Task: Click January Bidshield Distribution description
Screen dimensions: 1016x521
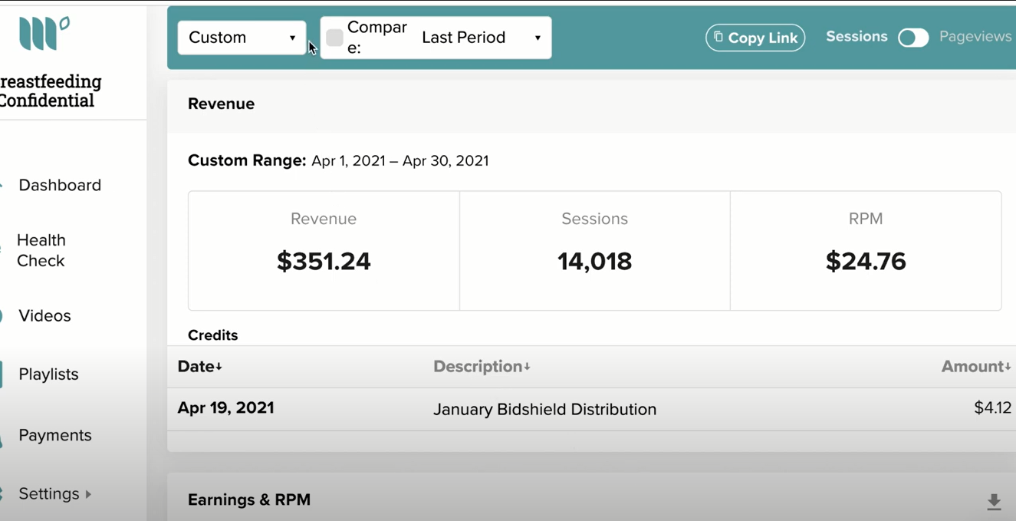Action: (x=544, y=410)
